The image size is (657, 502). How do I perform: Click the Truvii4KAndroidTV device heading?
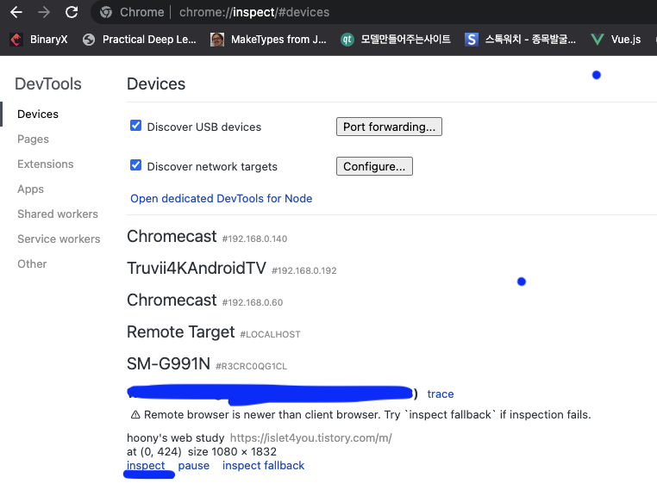[232, 269]
